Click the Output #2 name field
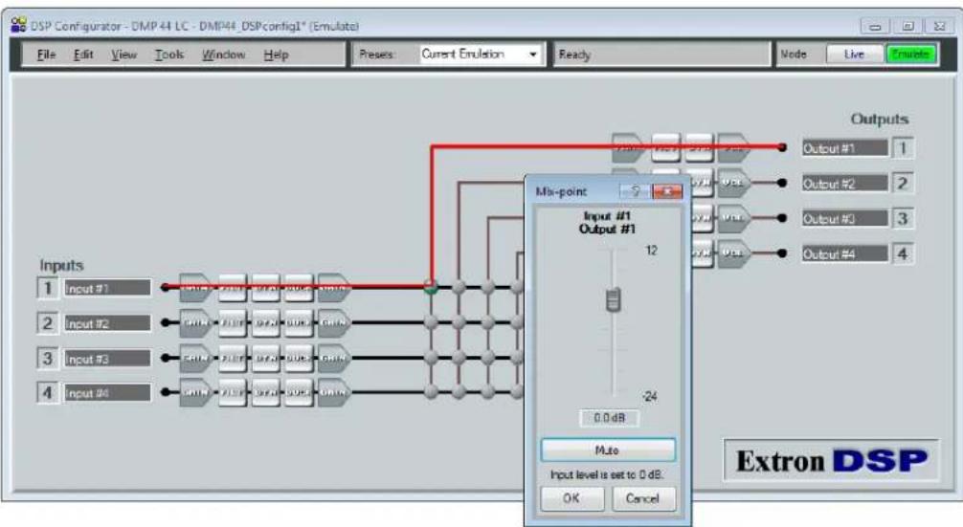 (844, 184)
